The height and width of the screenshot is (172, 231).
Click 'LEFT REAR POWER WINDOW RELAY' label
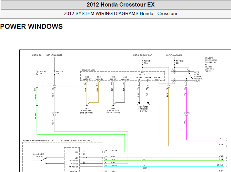click(198, 76)
